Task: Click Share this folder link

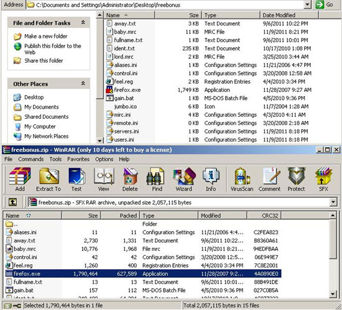Action: coord(44,60)
